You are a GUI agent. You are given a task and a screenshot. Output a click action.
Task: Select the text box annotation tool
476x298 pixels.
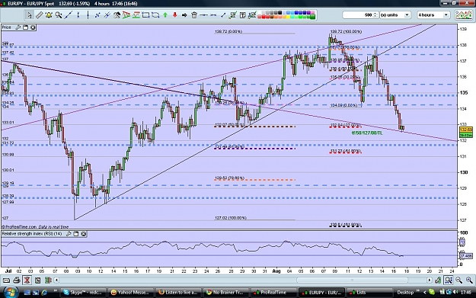(242, 15)
